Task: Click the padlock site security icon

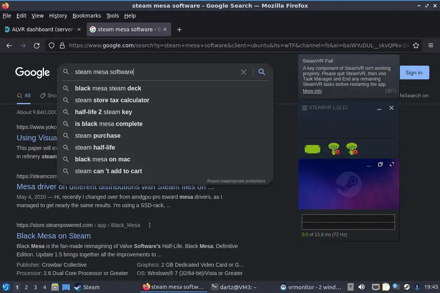Action: pyautogui.click(x=62, y=45)
